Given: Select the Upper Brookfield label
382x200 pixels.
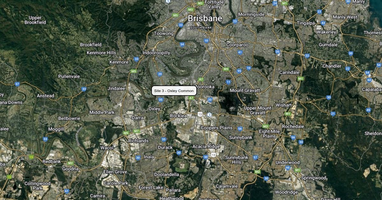Looking at the screenshot, I should tap(35, 20).
